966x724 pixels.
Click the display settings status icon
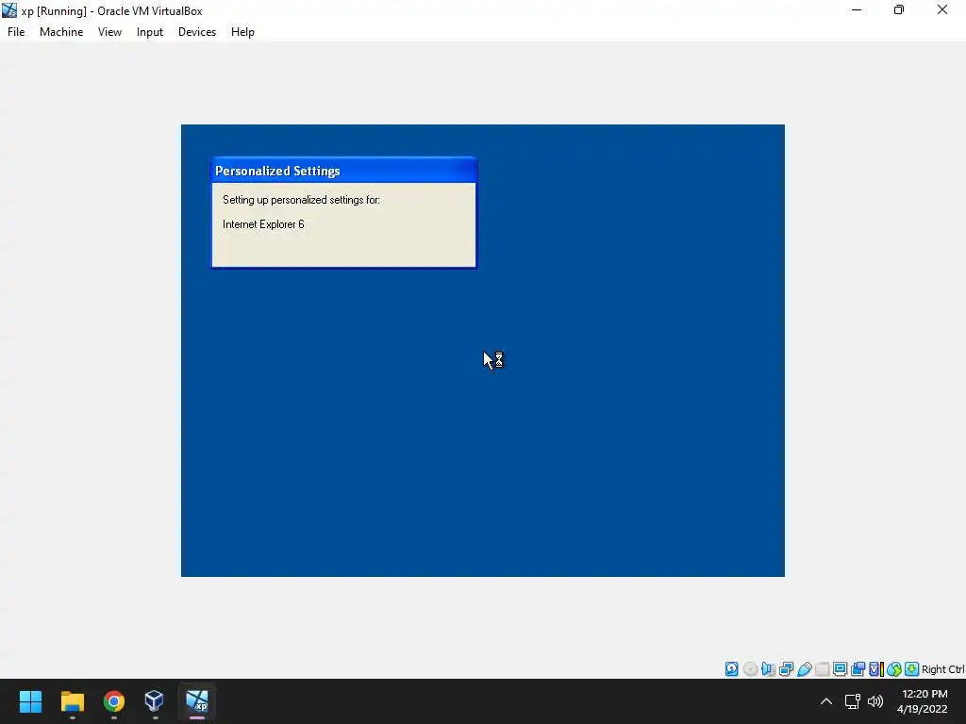tap(840, 669)
